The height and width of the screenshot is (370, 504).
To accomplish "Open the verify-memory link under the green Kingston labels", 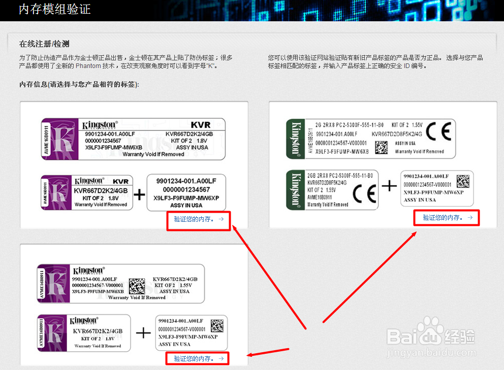I will [448, 218].
